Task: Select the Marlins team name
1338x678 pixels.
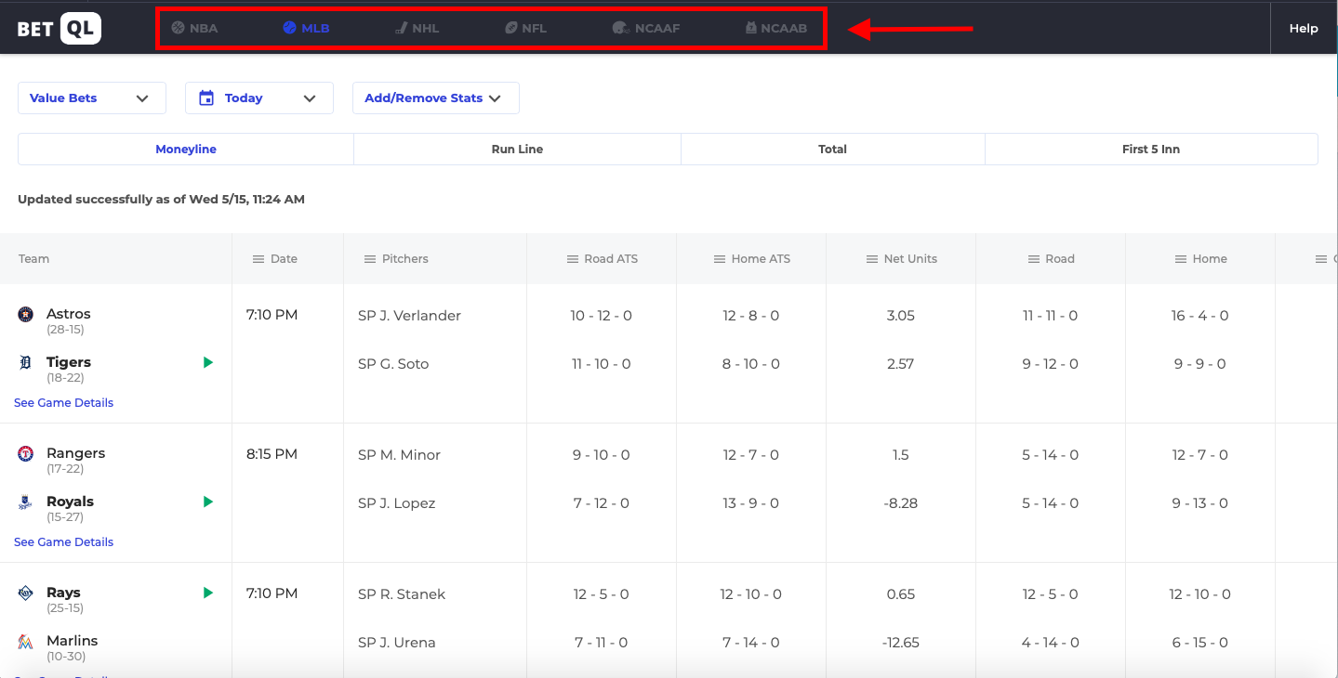Action: pos(72,641)
